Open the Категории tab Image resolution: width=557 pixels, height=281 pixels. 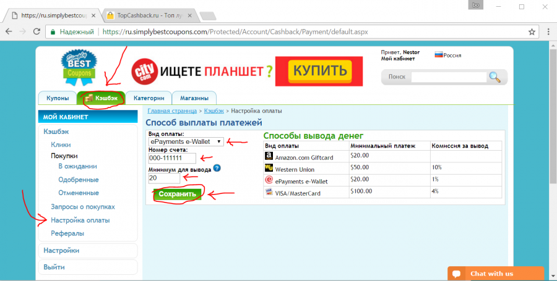pyautogui.click(x=149, y=98)
